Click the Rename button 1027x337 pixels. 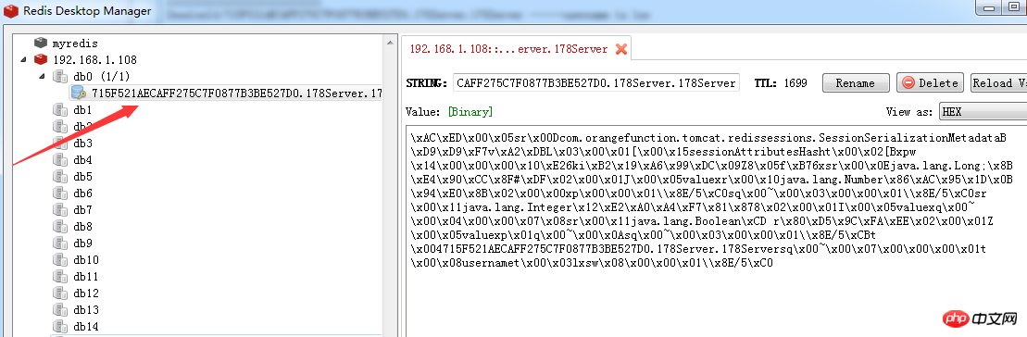pos(856,83)
